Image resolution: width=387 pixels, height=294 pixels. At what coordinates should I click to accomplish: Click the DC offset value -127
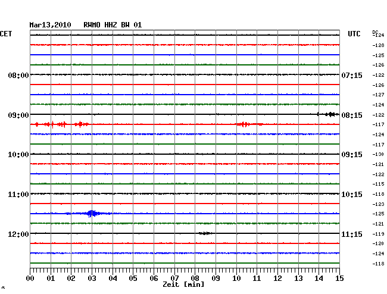(378, 95)
